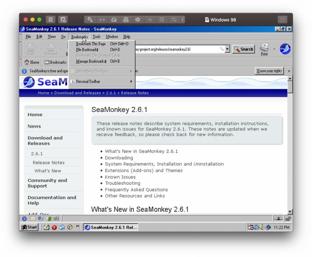312x257 pixels.
Task: Open the Tools menu
Action: [x=96, y=37]
